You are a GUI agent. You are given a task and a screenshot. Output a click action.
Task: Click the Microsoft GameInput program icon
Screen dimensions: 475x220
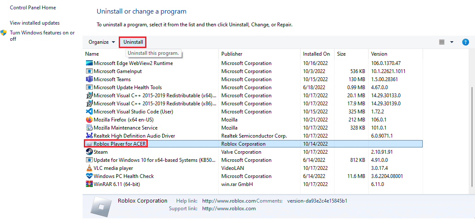pyautogui.click(x=89, y=71)
